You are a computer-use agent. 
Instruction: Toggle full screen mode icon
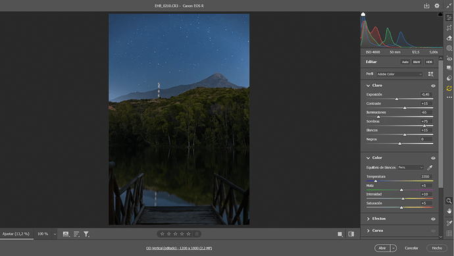point(449,6)
